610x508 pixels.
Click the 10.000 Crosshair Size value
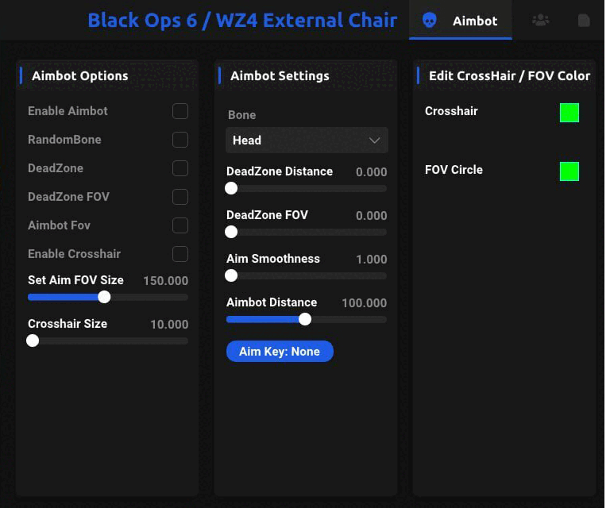click(x=169, y=324)
